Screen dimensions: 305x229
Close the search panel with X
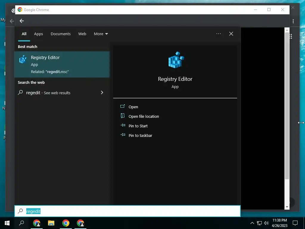click(231, 34)
